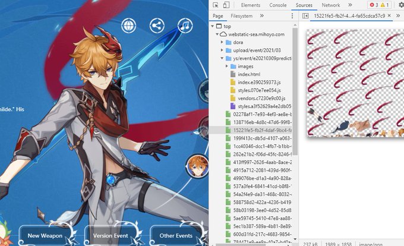Close the 15221fe5 file tab
The image size is (404, 246).
pyautogui.click(x=389, y=15)
